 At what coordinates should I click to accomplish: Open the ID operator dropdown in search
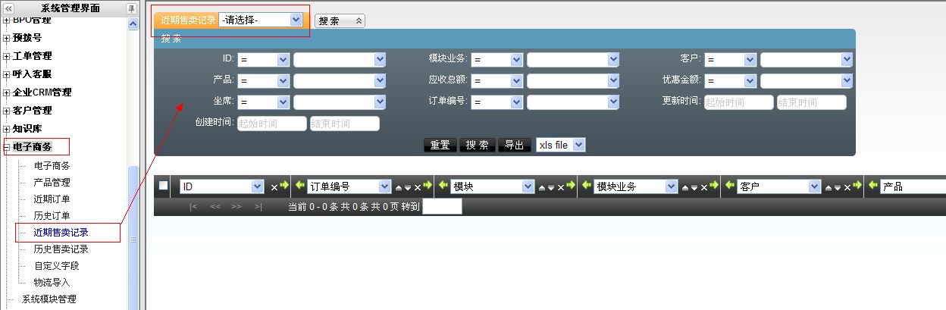[x=263, y=60]
